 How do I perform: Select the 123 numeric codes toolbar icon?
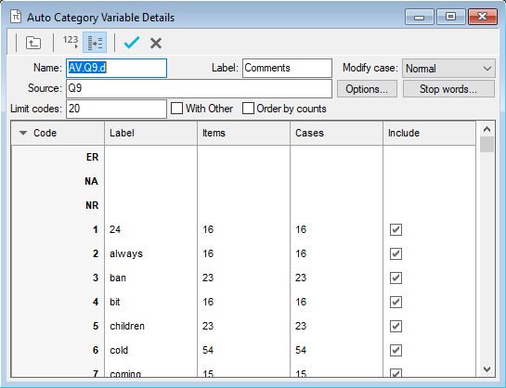point(71,43)
